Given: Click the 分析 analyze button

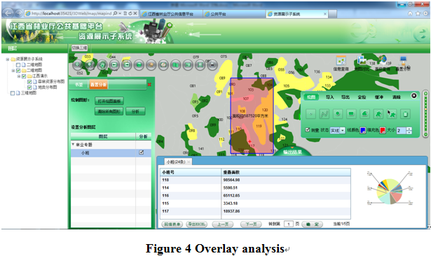Looking at the screenshot, I should coord(135,111).
